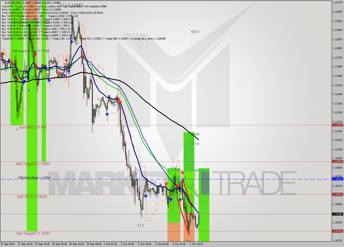344x247 pixels.
Task: Click the '30 Sep 02:30' time axis label
Action: [x=59, y=244]
